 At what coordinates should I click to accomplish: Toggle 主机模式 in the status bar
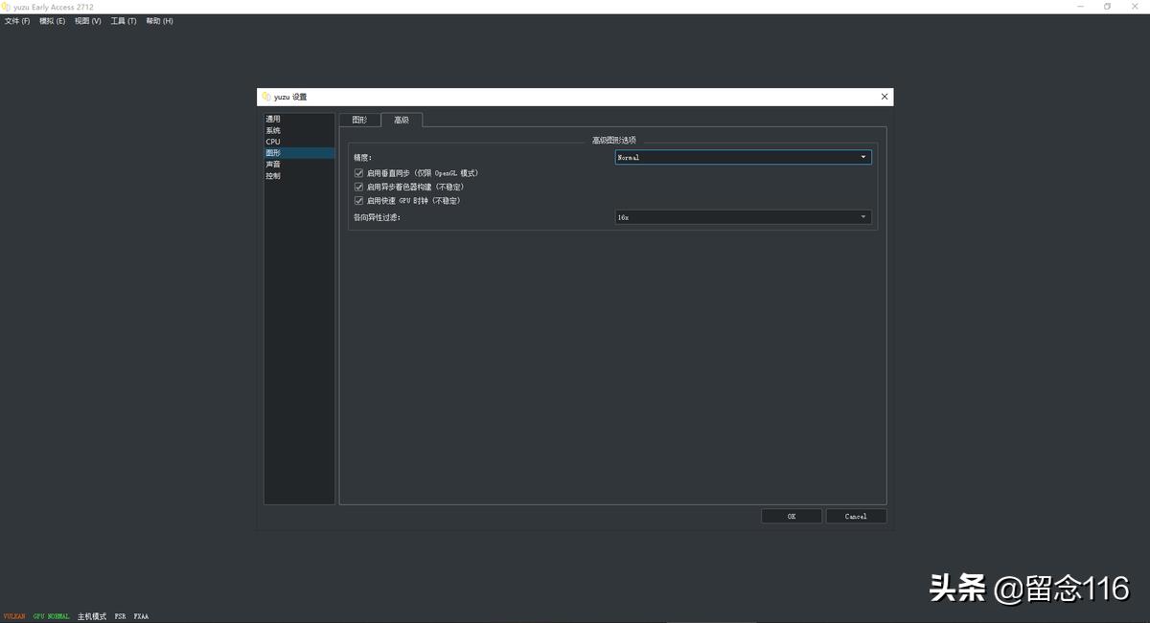(x=92, y=616)
